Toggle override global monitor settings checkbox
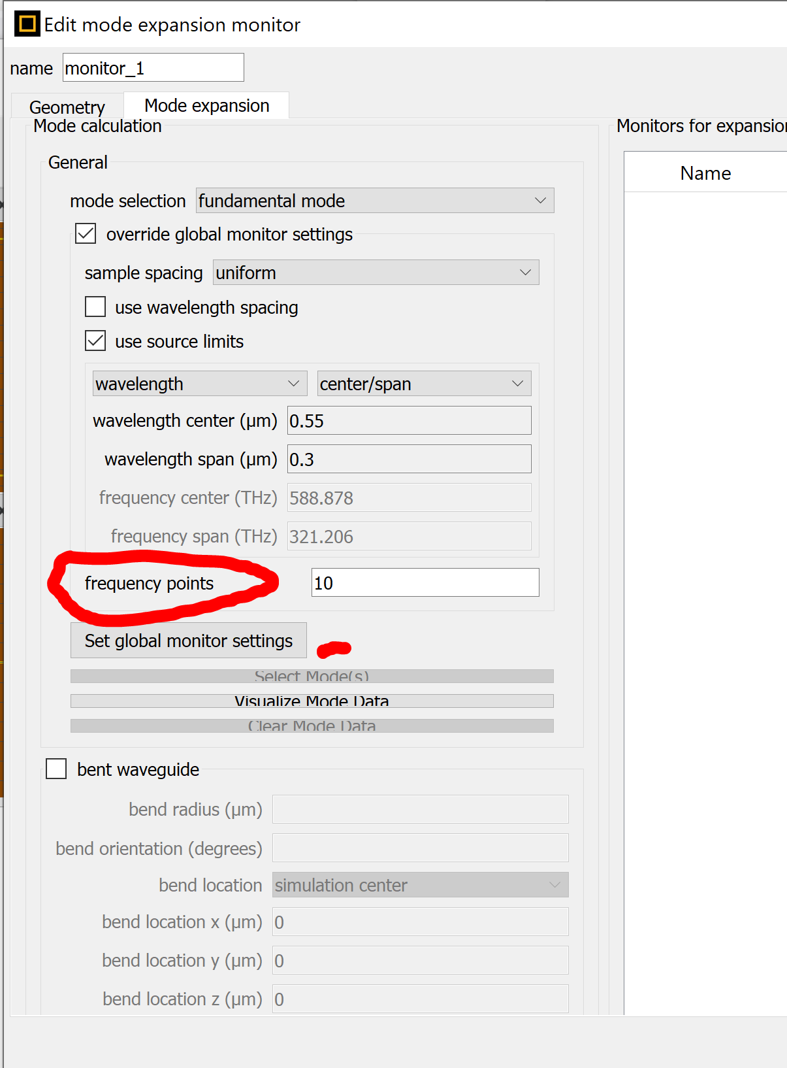The height and width of the screenshot is (1068, 787). tap(86, 233)
